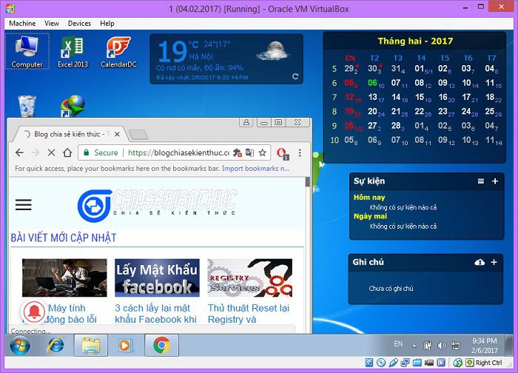Click the Hà Nội location in weather widget
518x373 pixels.
click(201, 56)
